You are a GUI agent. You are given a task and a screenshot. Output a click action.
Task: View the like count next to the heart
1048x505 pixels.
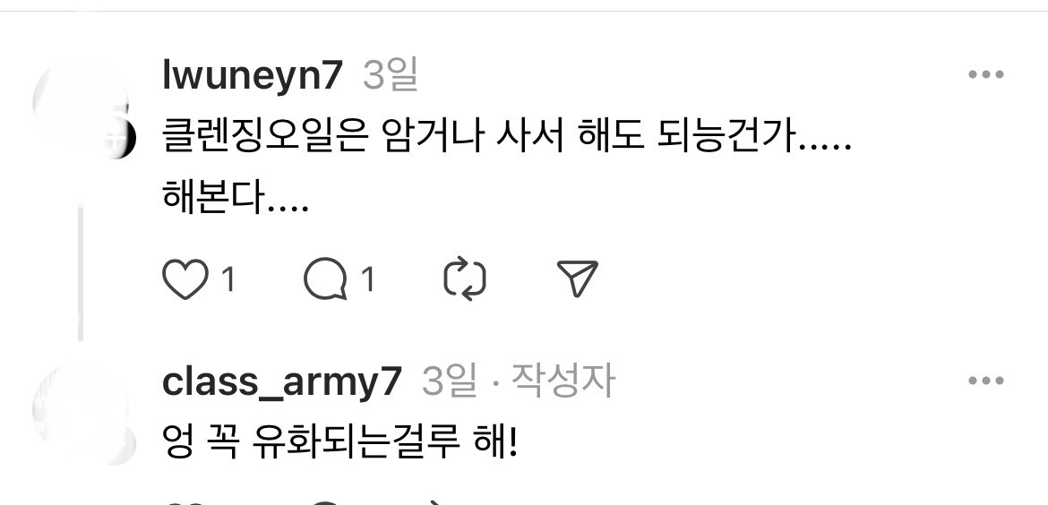228,279
